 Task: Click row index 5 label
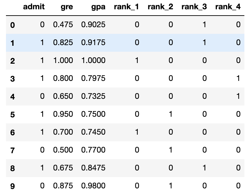[x=13, y=115]
